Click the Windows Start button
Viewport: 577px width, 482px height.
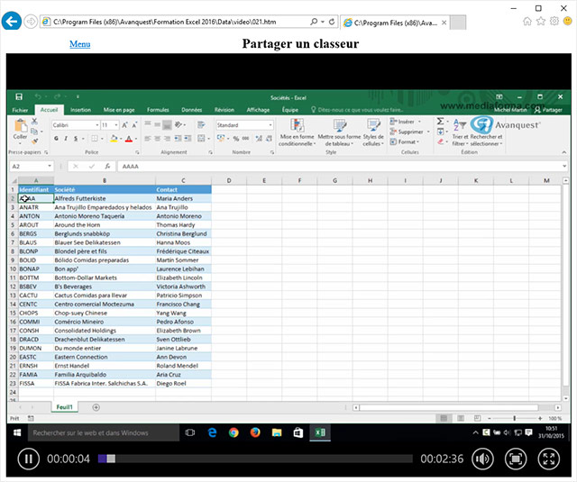point(17,432)
